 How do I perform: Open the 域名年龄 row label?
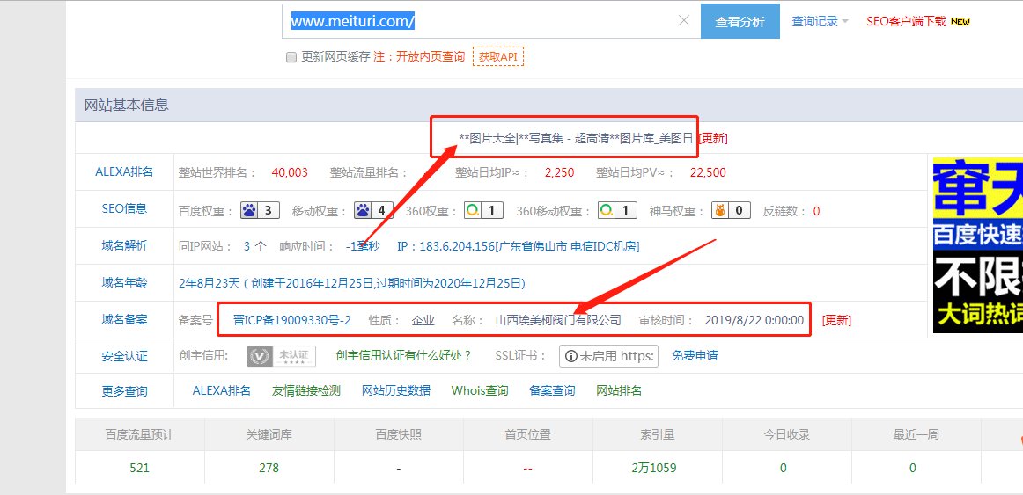point(124,283)
